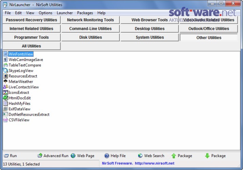
Task: Open the Launcher menu
Action: [65, 13]
